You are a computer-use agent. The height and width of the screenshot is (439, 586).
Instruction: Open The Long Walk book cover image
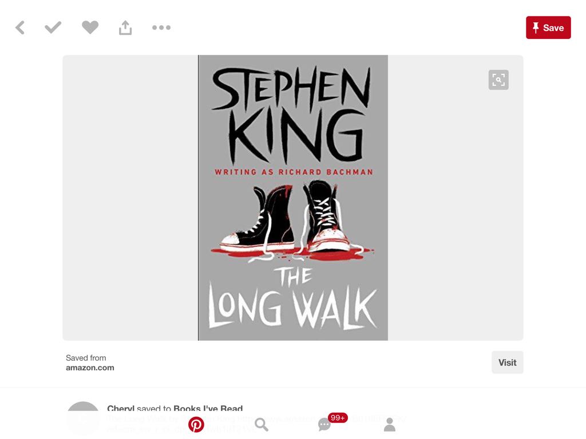pyautogui.click(x=293, y=198)
